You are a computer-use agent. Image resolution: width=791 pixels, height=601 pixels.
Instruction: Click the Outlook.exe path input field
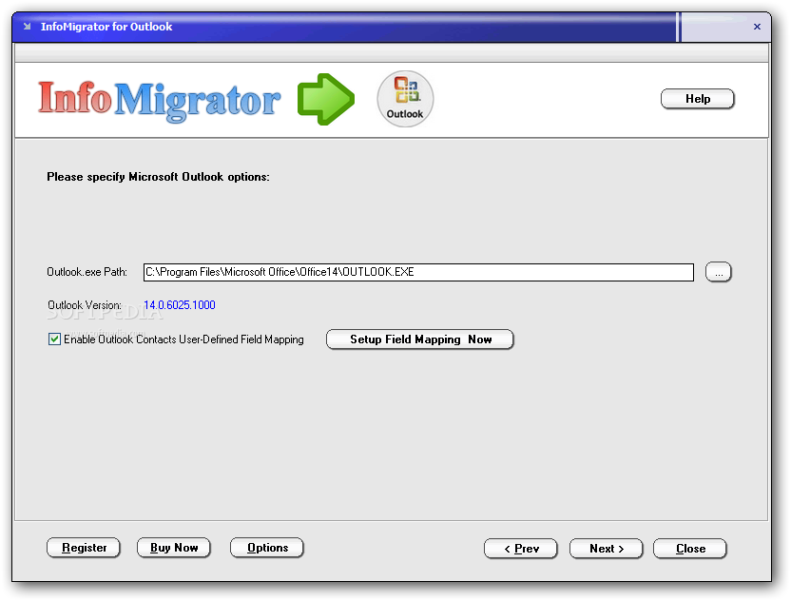click(418, 272)
